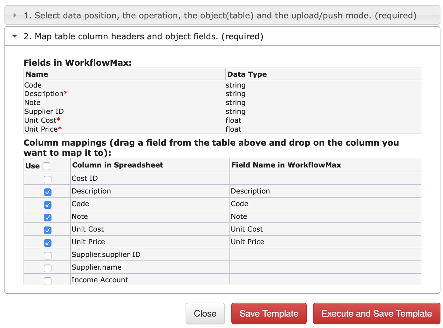The width and height of the screenshot is (443, 328).
Task: Click 'Field Name in WorkflowMax' header cell
Action: point(325,165)
